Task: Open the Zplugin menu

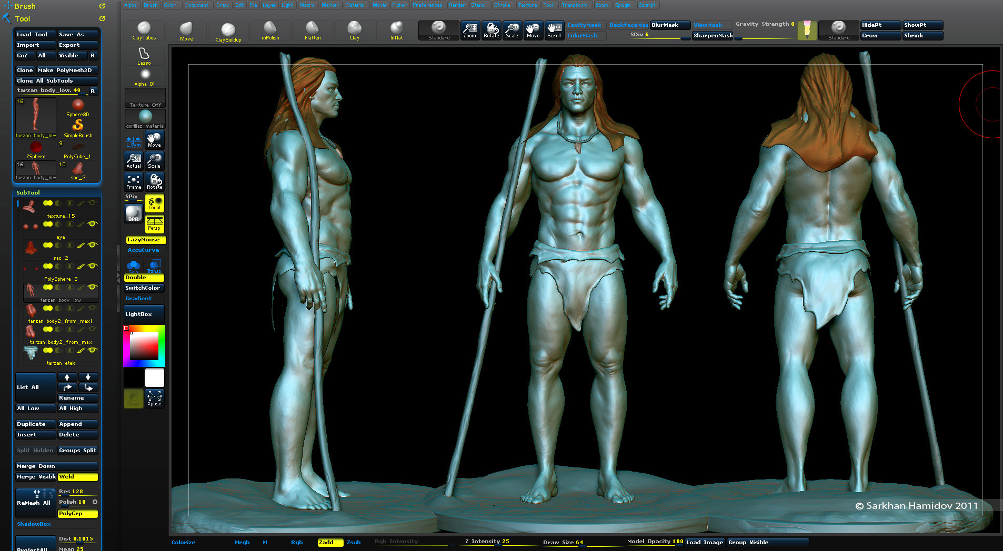Action: (x=623, y=5)
